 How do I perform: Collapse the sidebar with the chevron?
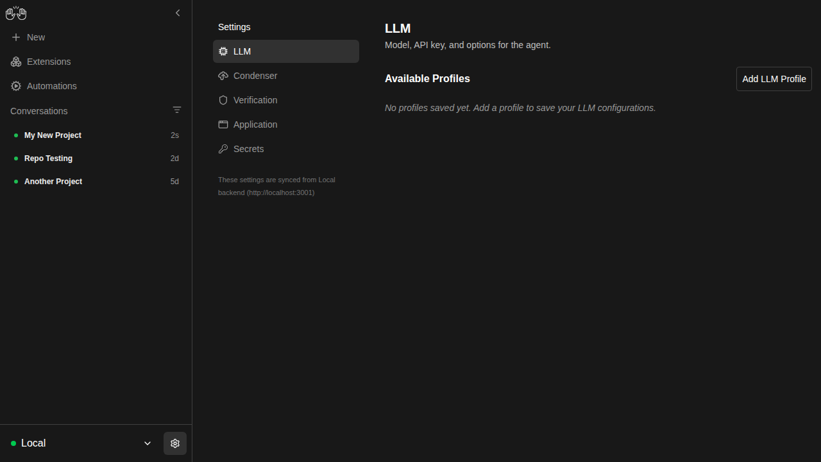pyautogui.click(x=178, y=13)
